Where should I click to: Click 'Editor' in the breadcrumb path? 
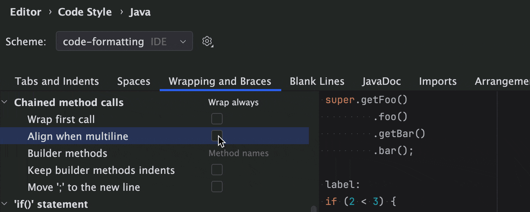point(25,12)
